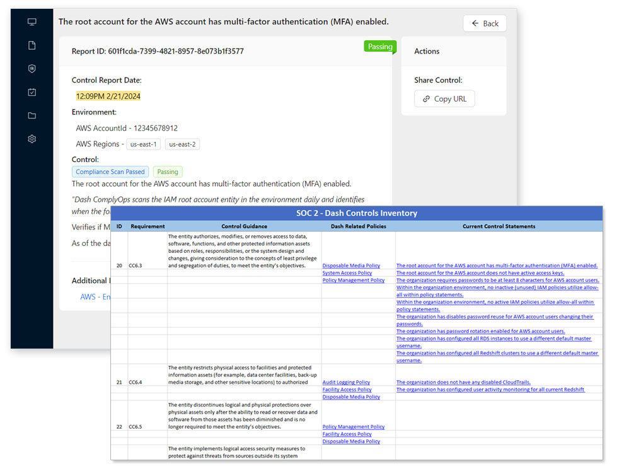Open Facility Access Policy link in CC6.5 row
Screen dimensions: 617x471
(x=347, y=434)
